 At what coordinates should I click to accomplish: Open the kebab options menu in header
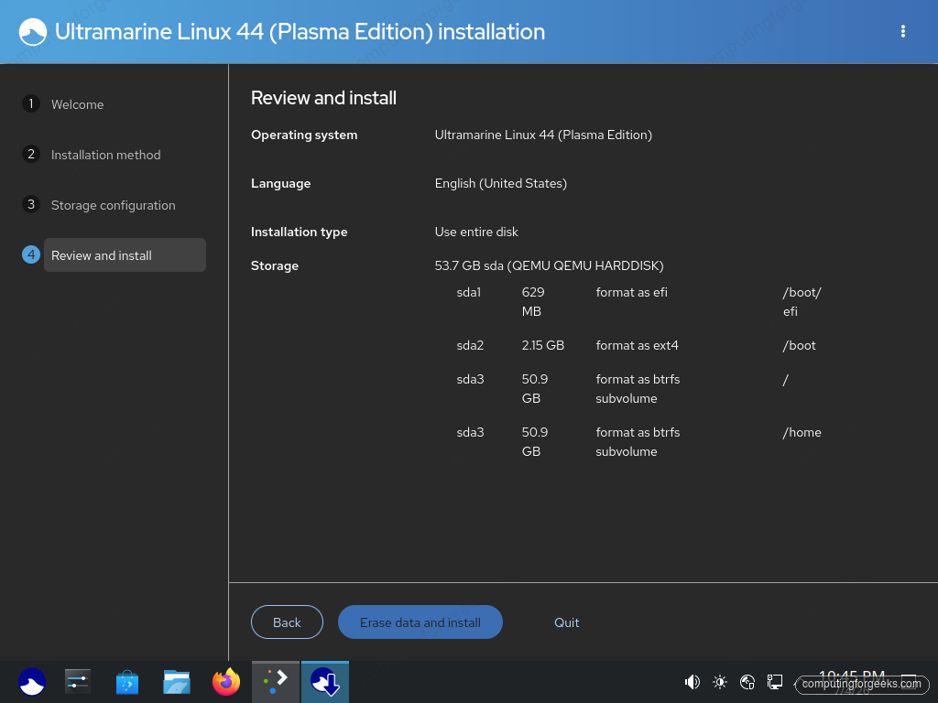(902, 32)
